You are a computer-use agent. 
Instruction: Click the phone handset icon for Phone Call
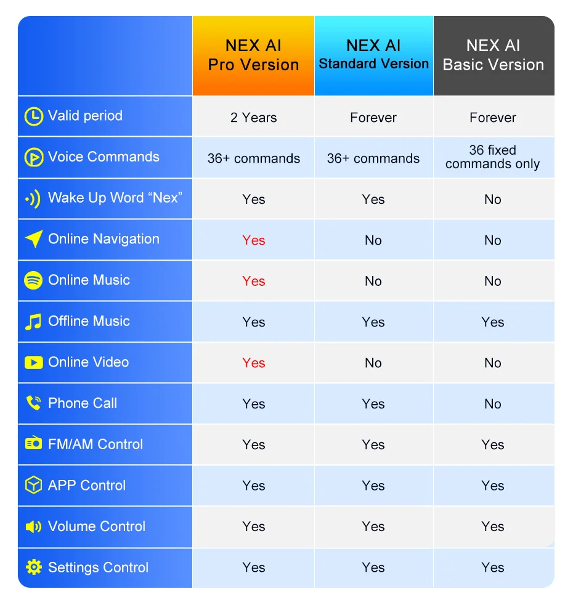(x=33, y=403)
